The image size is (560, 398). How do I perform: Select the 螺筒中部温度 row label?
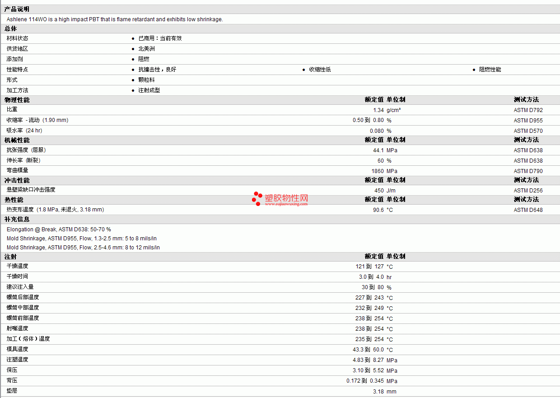(x=23, y=308)
